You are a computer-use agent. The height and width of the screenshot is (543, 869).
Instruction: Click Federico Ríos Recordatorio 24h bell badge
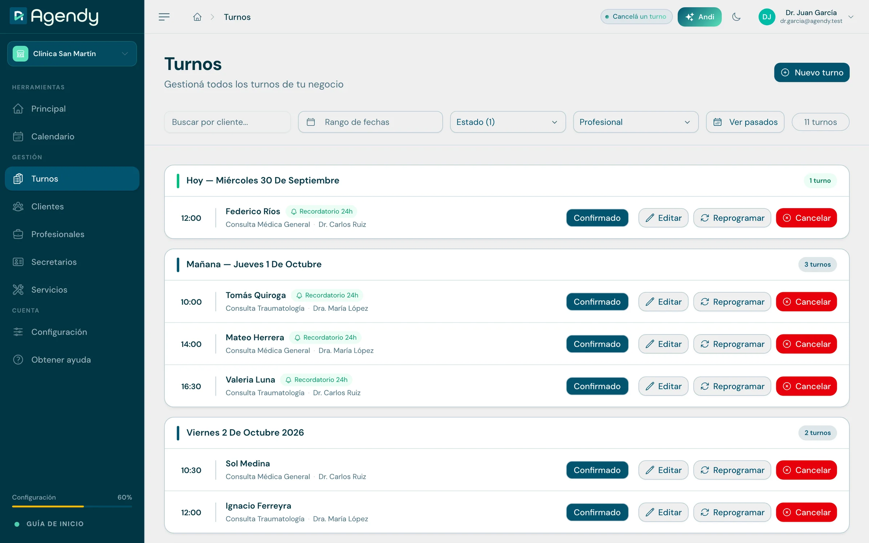pos(322,211)
